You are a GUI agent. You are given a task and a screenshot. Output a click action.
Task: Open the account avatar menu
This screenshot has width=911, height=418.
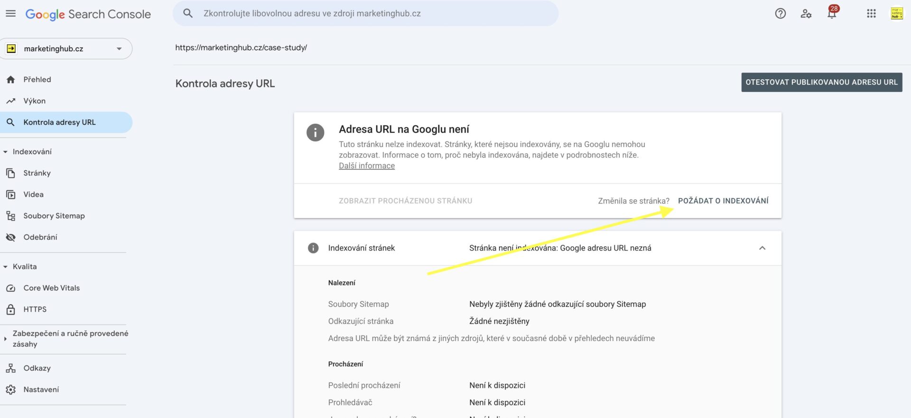896,13
